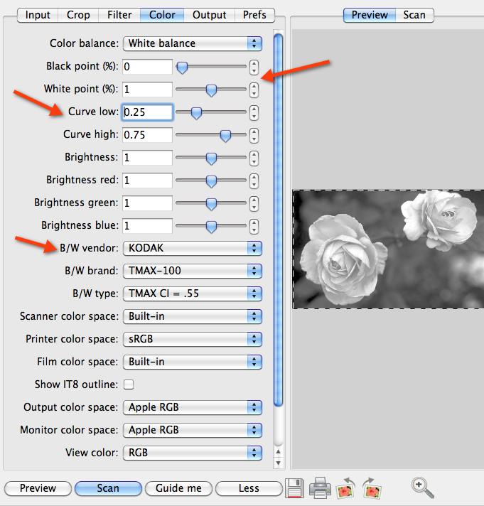The height and width of the screenshot is (506, 484).
Task: Click the rotate image right icon
Action: coord(370,488)
